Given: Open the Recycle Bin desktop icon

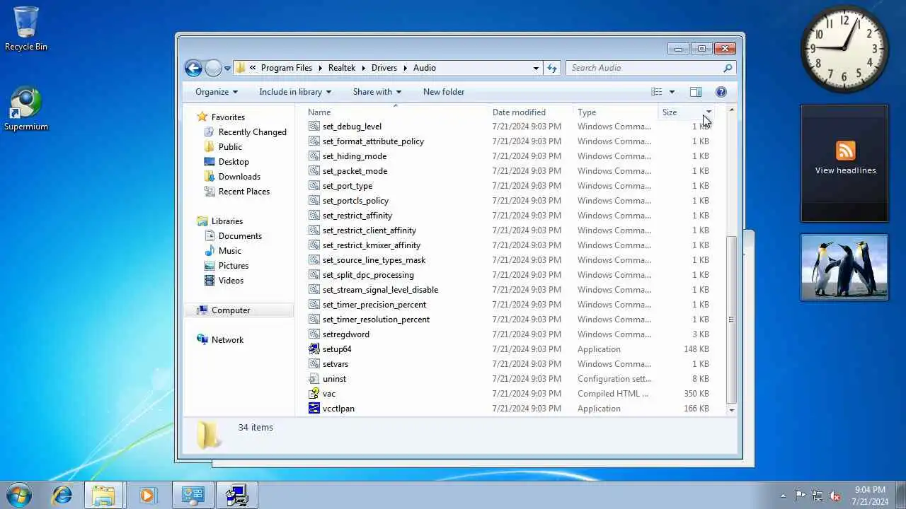Looking at the screenshot, I should click(26, 29).
